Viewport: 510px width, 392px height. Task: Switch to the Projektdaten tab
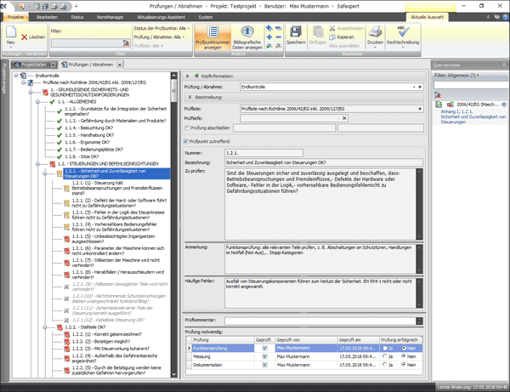[x=36, y=63]
